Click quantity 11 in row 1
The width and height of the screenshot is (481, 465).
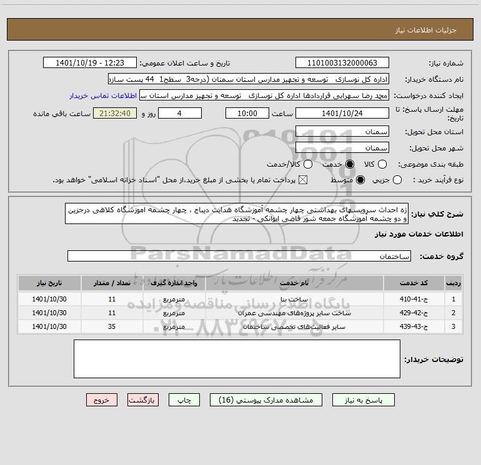tap(112, 299)
